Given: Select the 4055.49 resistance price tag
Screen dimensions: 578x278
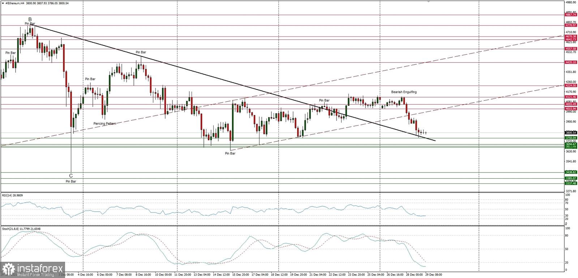Looking at the screenshot, I should (x=571, y=104).
